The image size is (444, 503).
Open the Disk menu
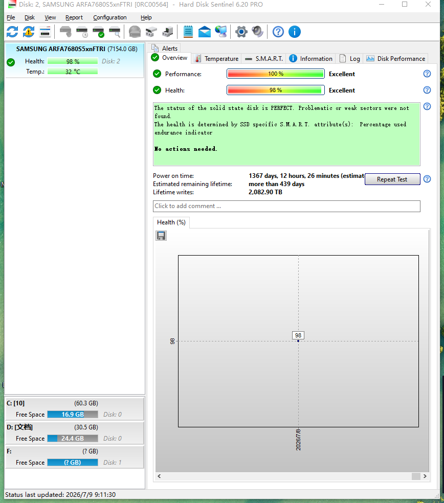(30, 17)
